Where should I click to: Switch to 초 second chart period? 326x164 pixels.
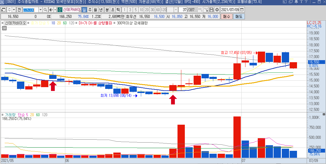click(113, 10)
